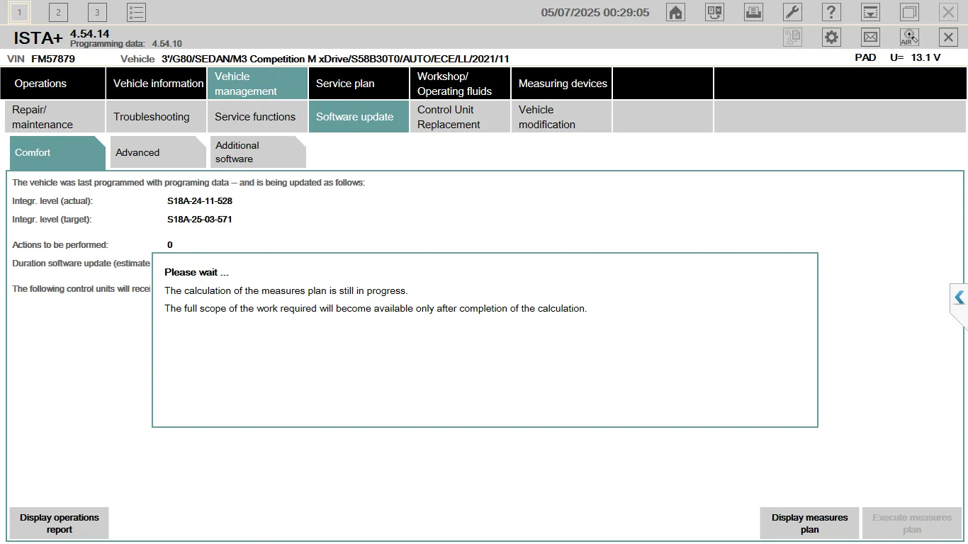This screenshot has height=544, width=968.
Task: Click the ISTA+ version 4.54.14 text
Action: [x=89, y=34]
